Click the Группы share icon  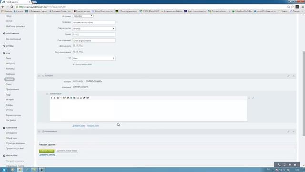(4, 46)
